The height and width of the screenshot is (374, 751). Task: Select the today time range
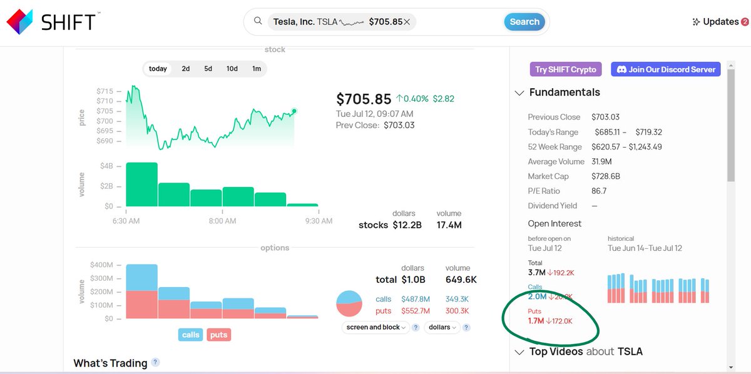point(158,69)
